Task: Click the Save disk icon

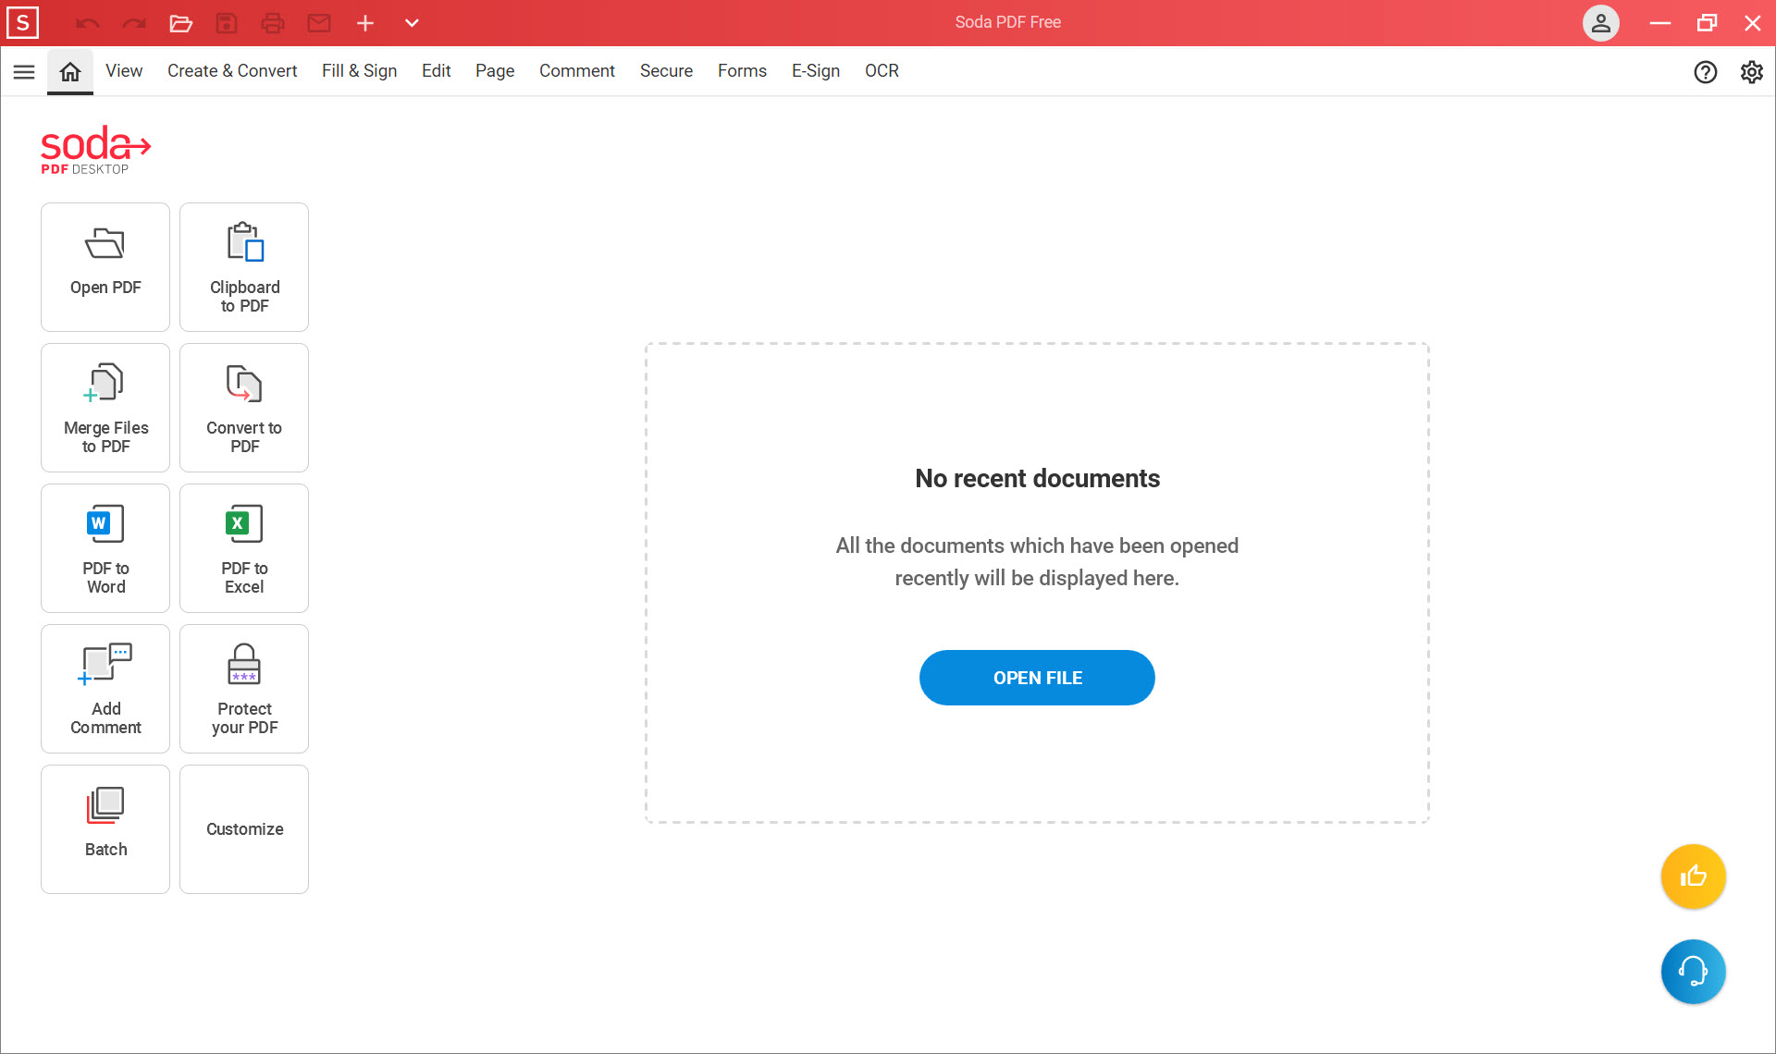Action: [x=227, y=23]
